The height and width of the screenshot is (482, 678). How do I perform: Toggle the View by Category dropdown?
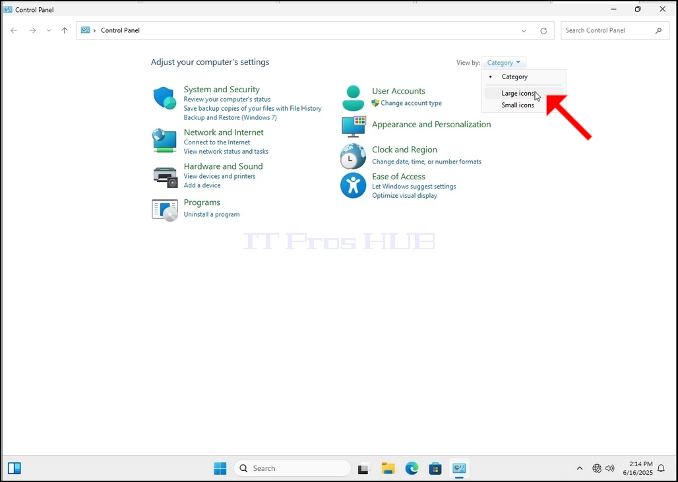[x=504, y=63]
